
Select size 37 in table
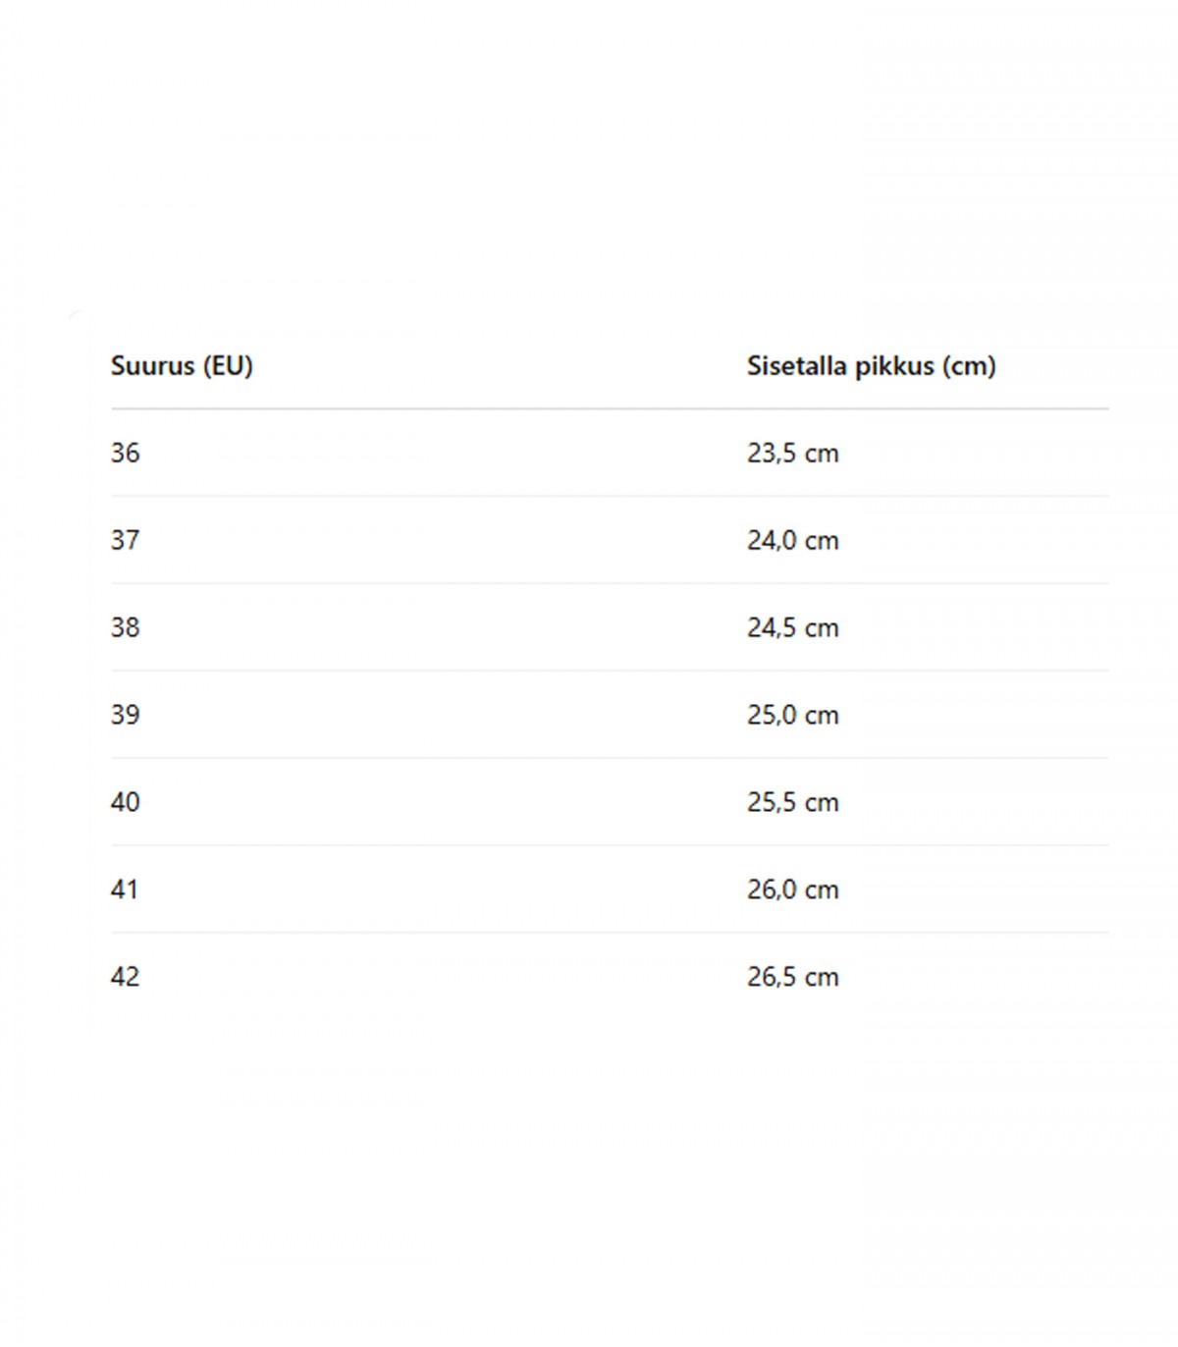pyautogui.click(x=125, y=541)
